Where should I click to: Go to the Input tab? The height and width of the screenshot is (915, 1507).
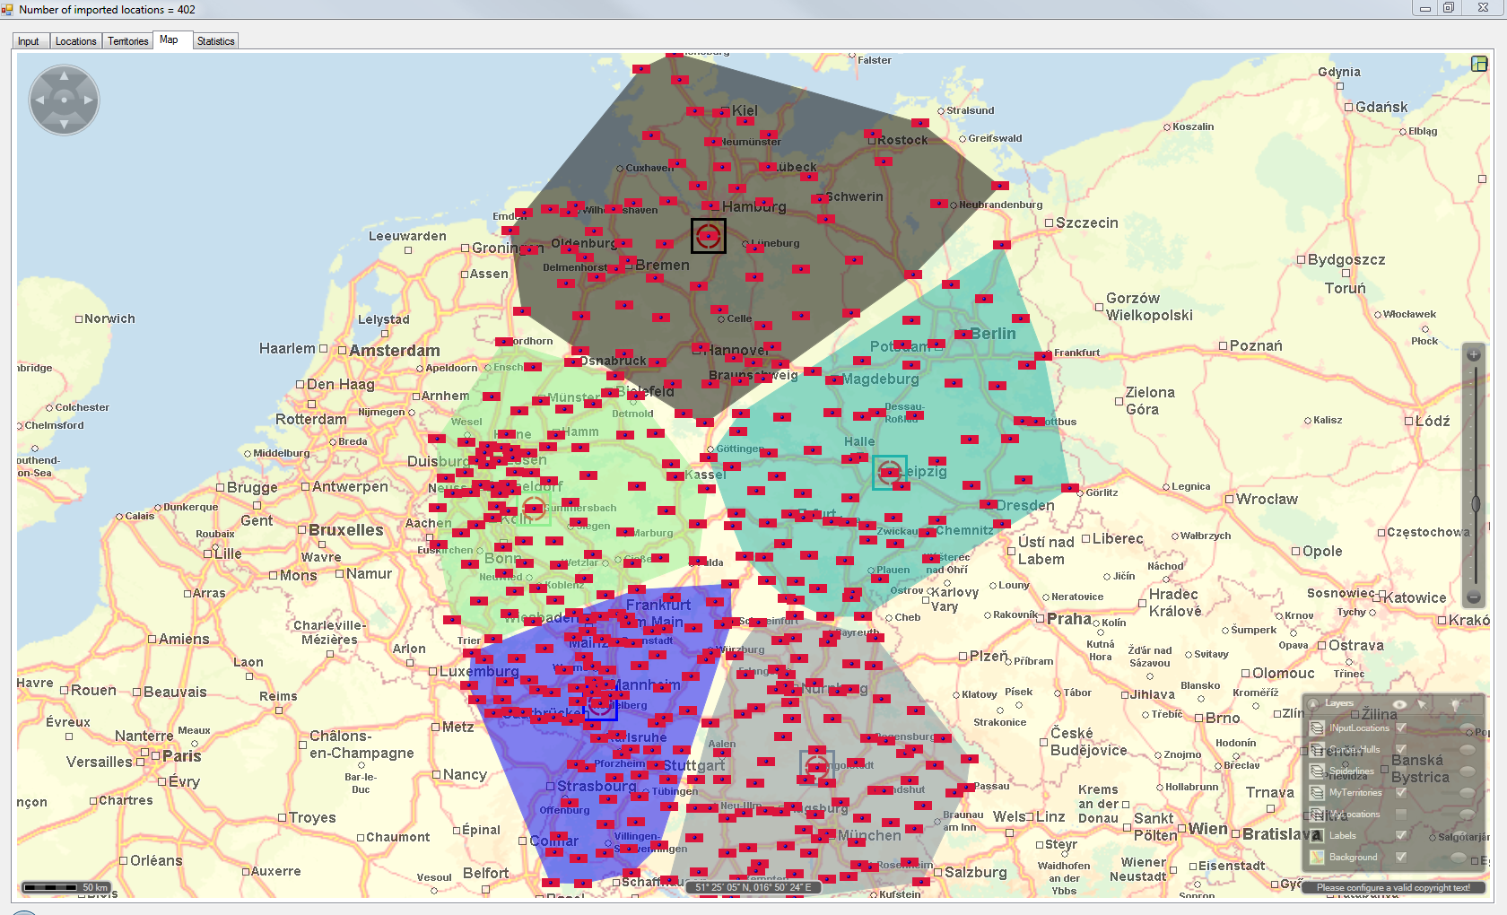pos(29,41)
